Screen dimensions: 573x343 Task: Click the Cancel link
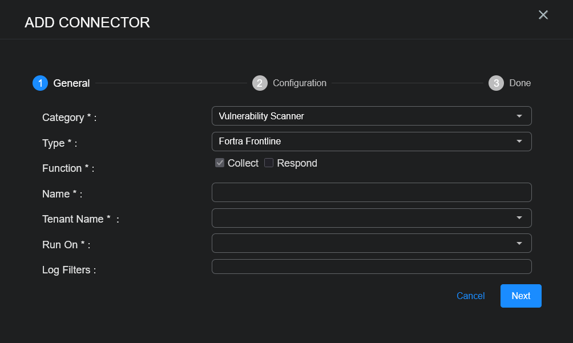[x=470, y=296]
